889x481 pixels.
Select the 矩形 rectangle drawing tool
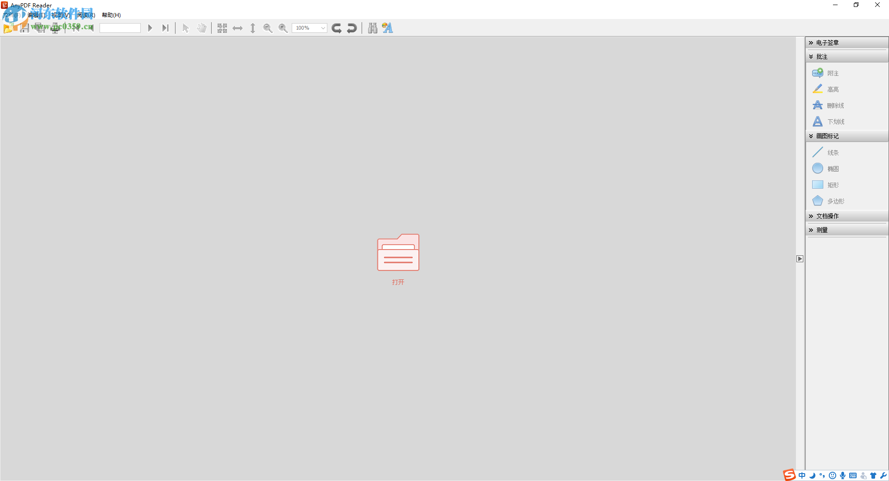832,184
